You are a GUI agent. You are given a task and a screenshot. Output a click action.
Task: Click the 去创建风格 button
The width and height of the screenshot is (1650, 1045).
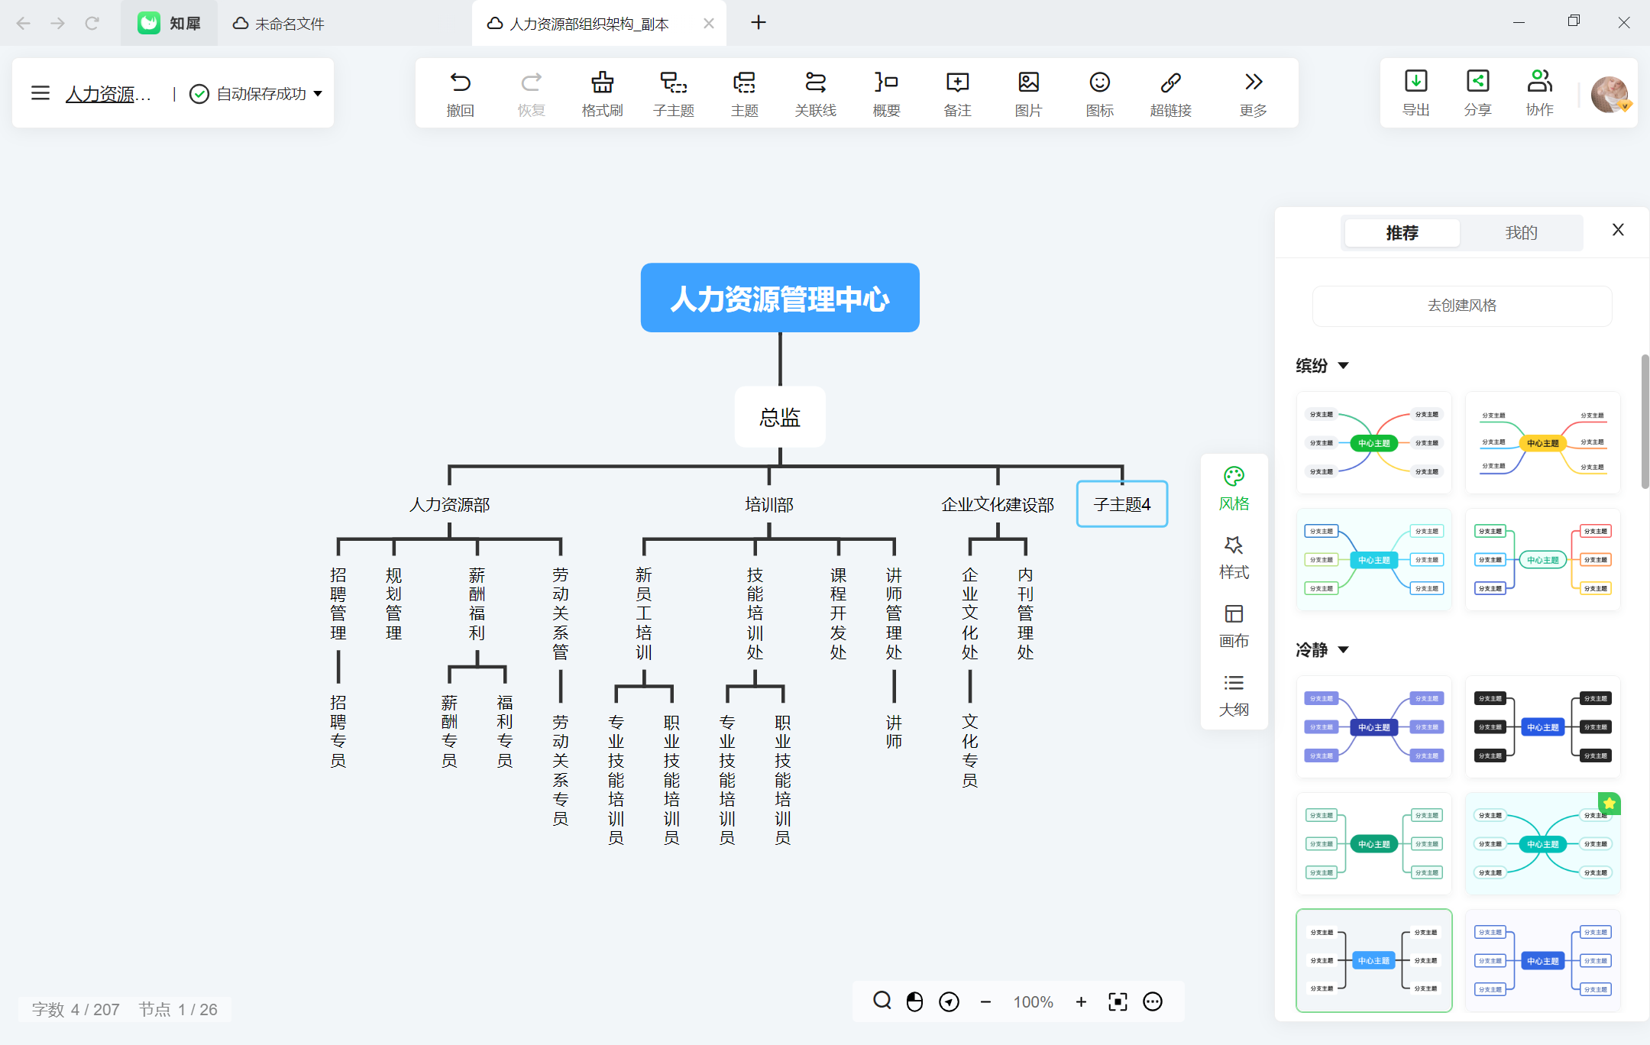1462,306
